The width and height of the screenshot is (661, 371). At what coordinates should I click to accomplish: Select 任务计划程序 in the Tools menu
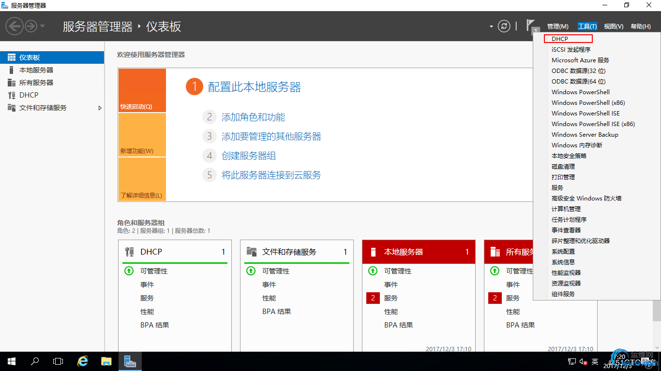pyautogui.click(x=569, y=219)
